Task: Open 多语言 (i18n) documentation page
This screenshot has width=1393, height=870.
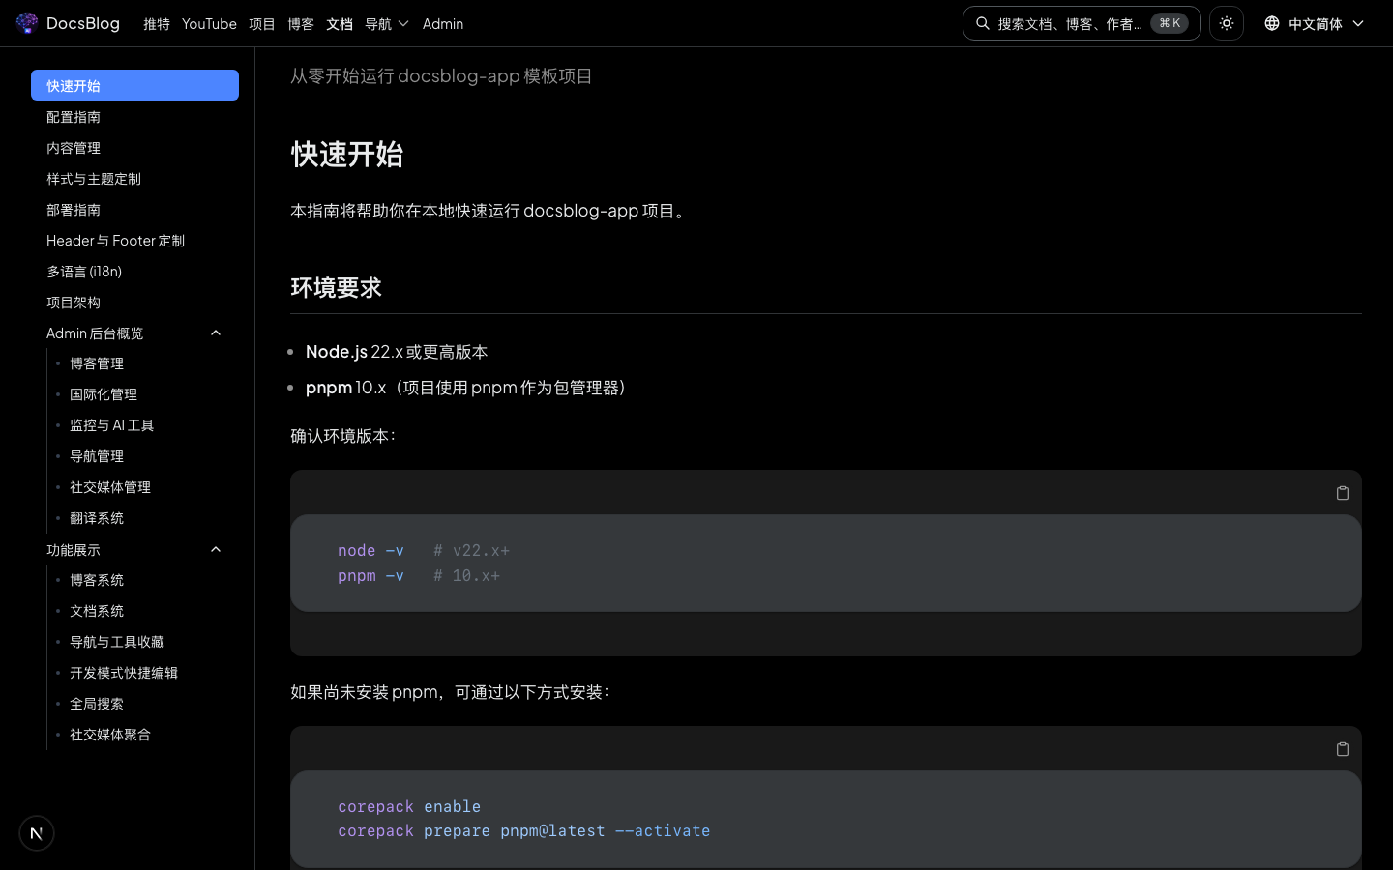Action: 84,272
